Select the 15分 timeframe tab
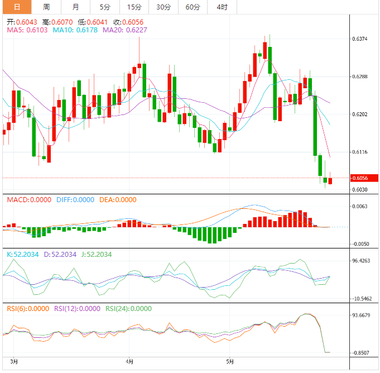 pyautogui.click(x=134, y=7)
